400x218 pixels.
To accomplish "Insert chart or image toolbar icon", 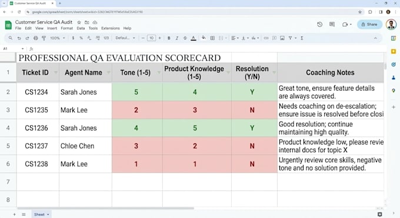I will coord(282,38).
